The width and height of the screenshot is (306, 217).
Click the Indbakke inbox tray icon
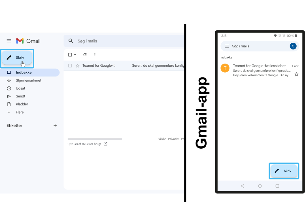point(9,73)
